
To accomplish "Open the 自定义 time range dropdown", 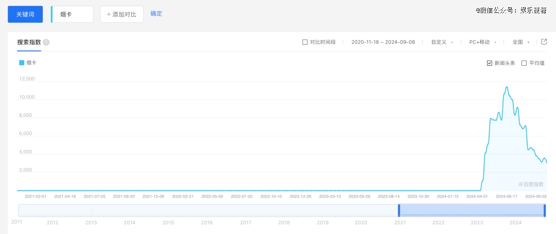I will tap(442, 42).
